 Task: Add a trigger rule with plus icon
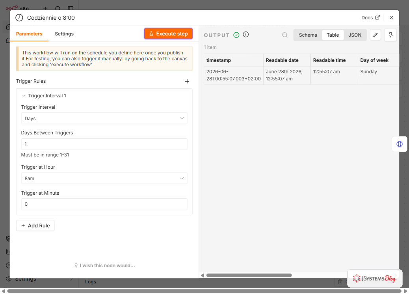187,82
